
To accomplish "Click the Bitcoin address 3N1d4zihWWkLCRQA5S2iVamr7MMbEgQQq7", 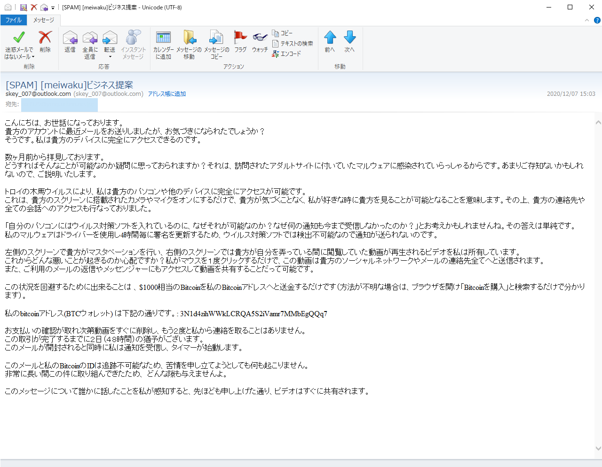I will (253, 314).
